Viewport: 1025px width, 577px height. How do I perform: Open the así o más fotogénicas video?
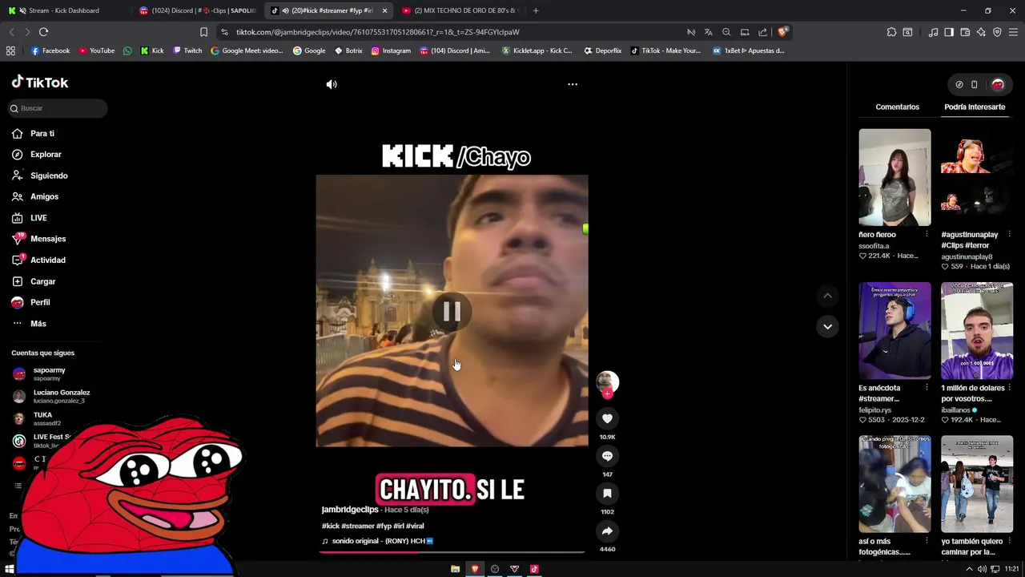coord(894,484)
